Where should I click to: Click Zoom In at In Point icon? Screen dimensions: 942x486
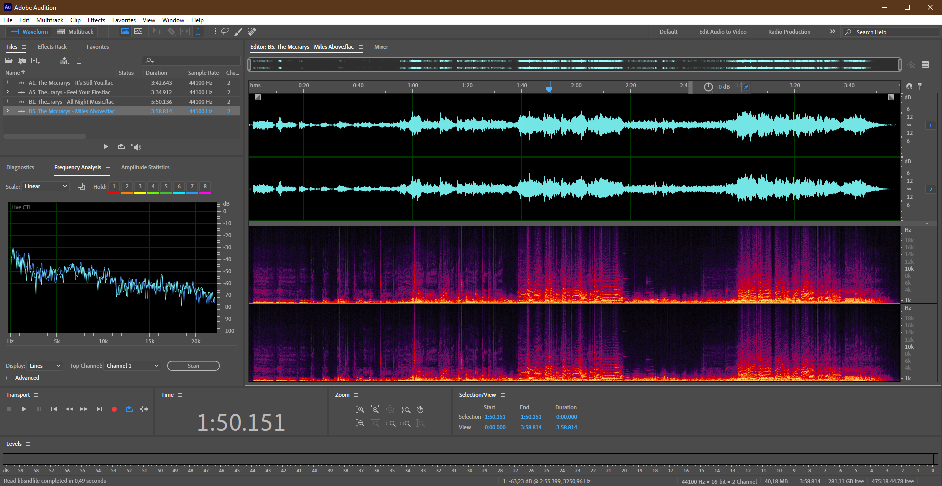pyautogui.click(x=390, y=423)
